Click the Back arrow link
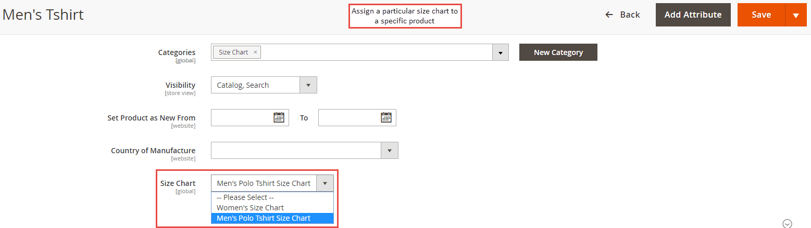 pos(622,15)
